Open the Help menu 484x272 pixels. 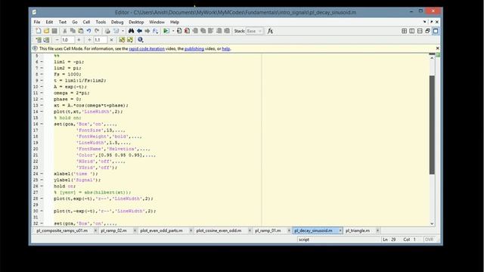tap(175, 22)
